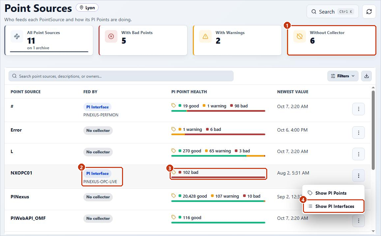
Task: Click No collector badge in Error row
Action: (x=98, y=130)
